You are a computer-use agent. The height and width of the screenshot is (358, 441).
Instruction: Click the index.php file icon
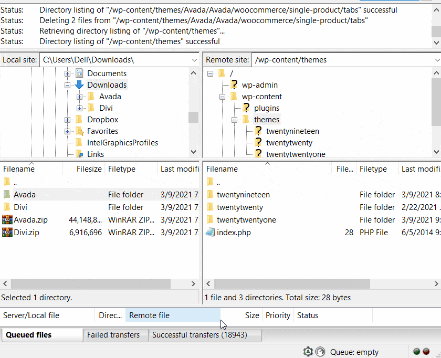pyautogui.click(x=210, y=233)
